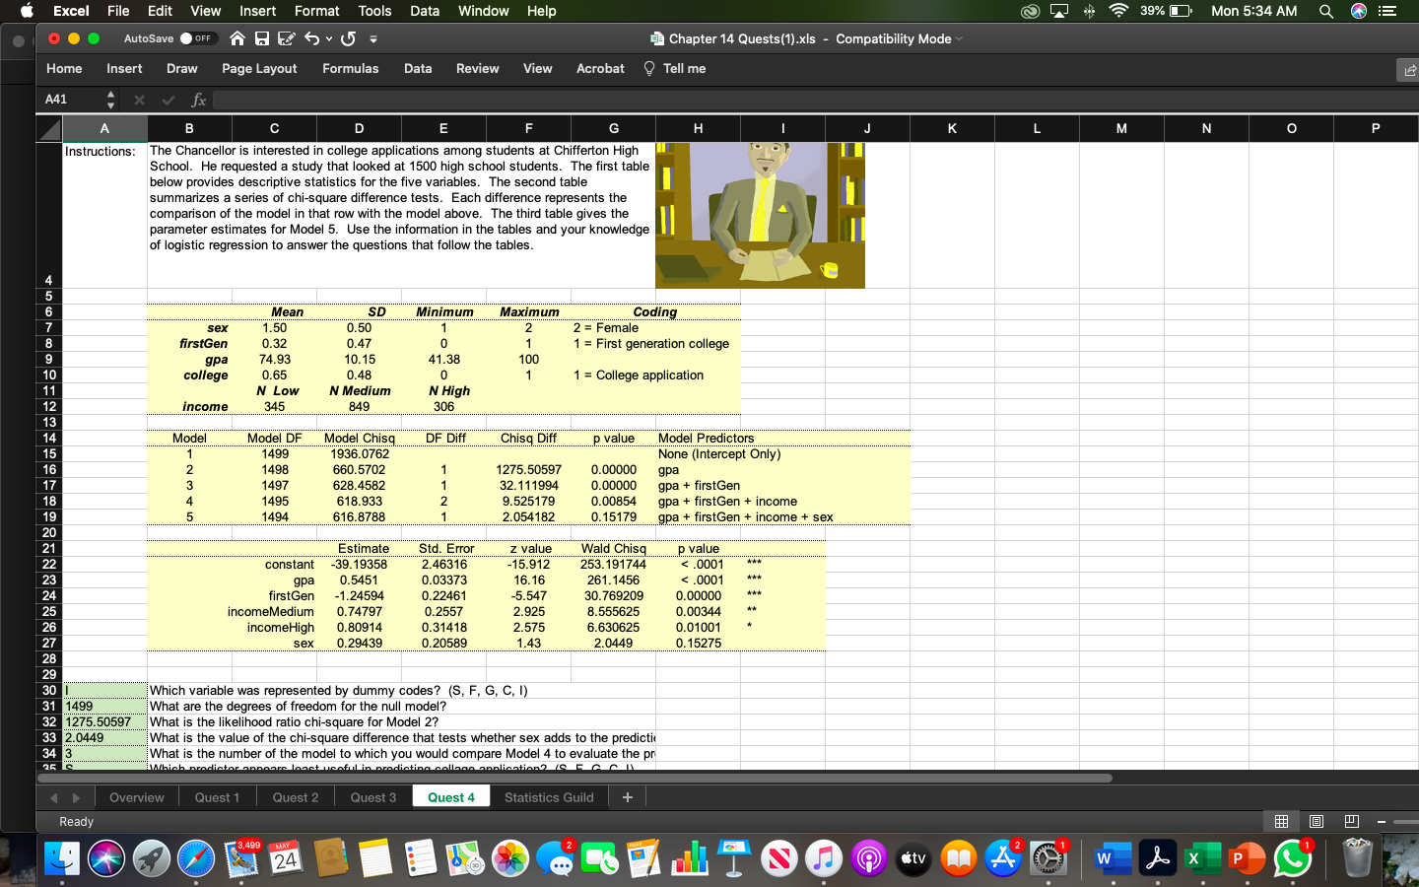This screenshot has height=887, width=1419.
Task: Click the cancel X beside the formula bar
Action: click(139, 99)
